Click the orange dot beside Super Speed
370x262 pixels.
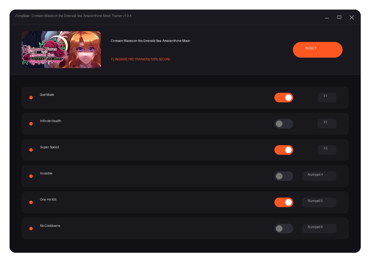[31, 150]
